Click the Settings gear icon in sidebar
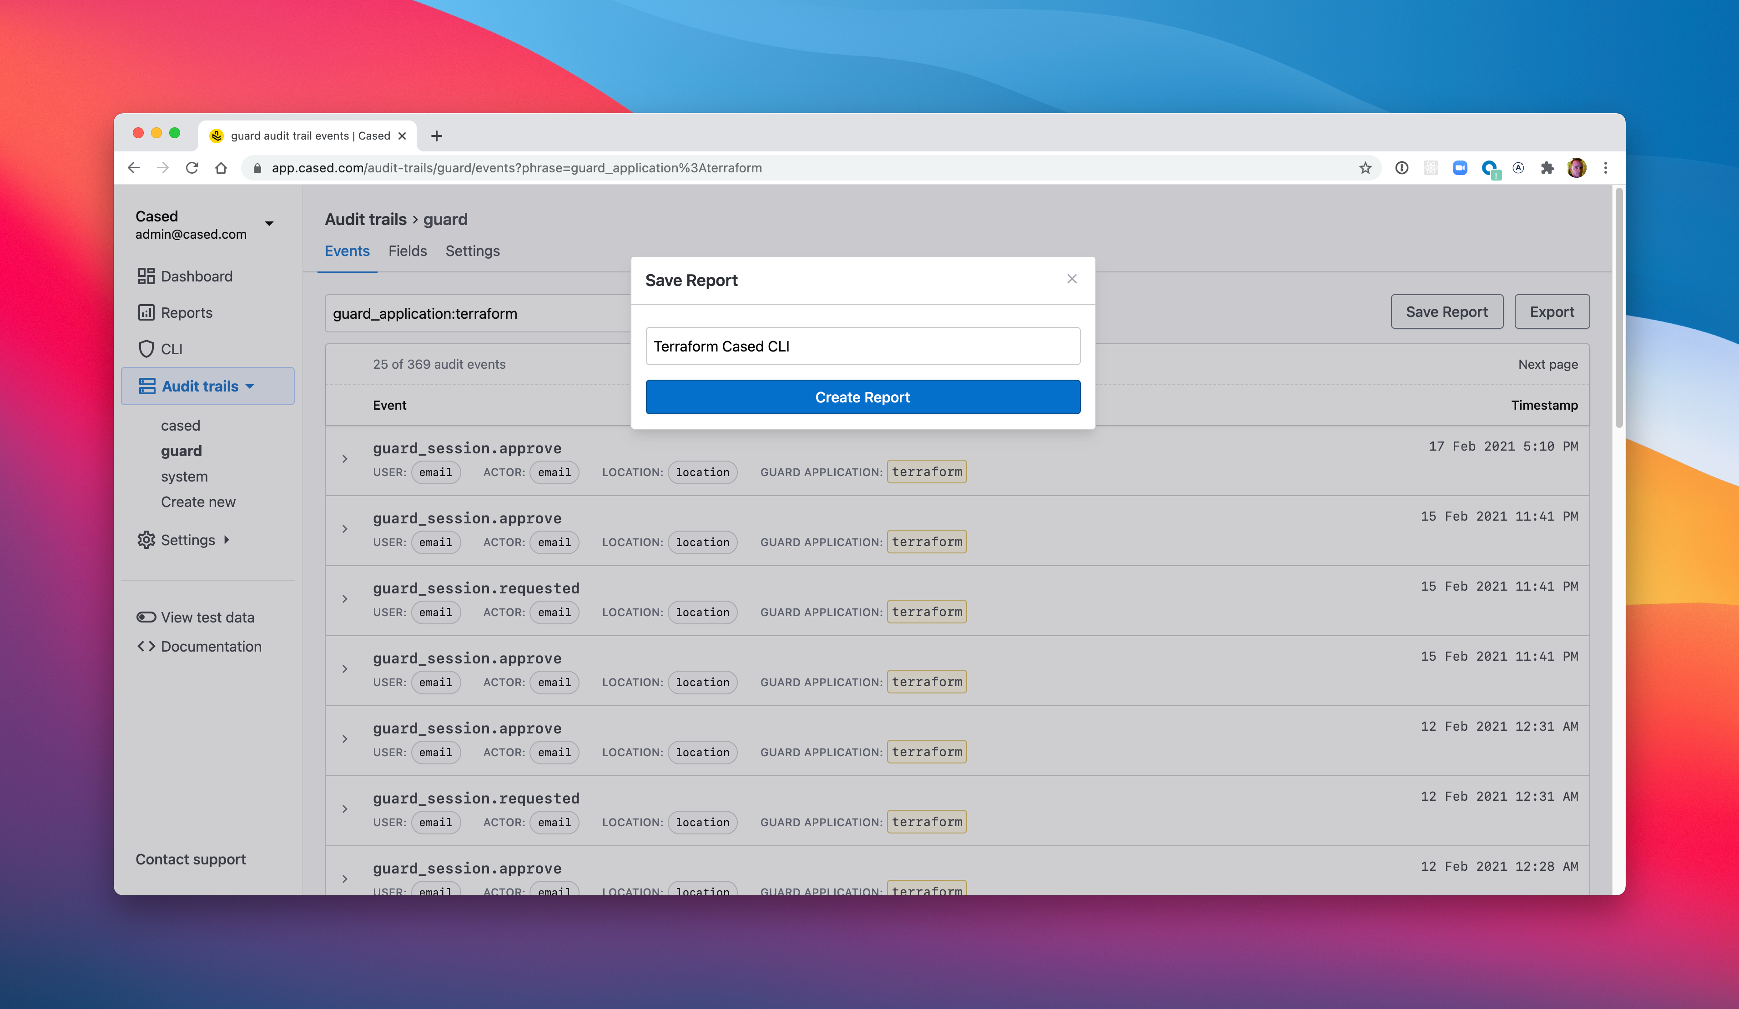Image resolution: width=1739 pixels, height=1009 pixels. point(146,540)
